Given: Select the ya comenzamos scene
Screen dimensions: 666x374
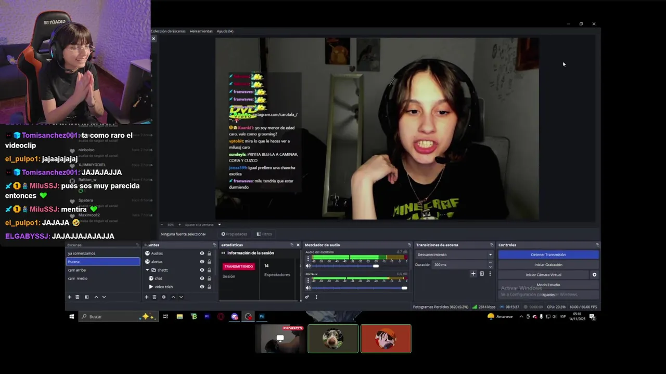Looking at the screenshot, I should 103,253.
